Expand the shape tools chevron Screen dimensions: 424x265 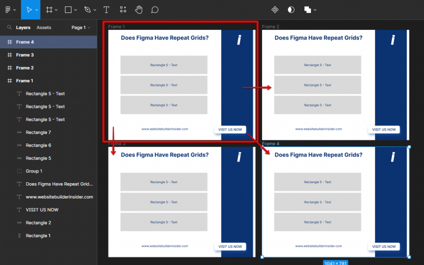[x=75, y=10]
